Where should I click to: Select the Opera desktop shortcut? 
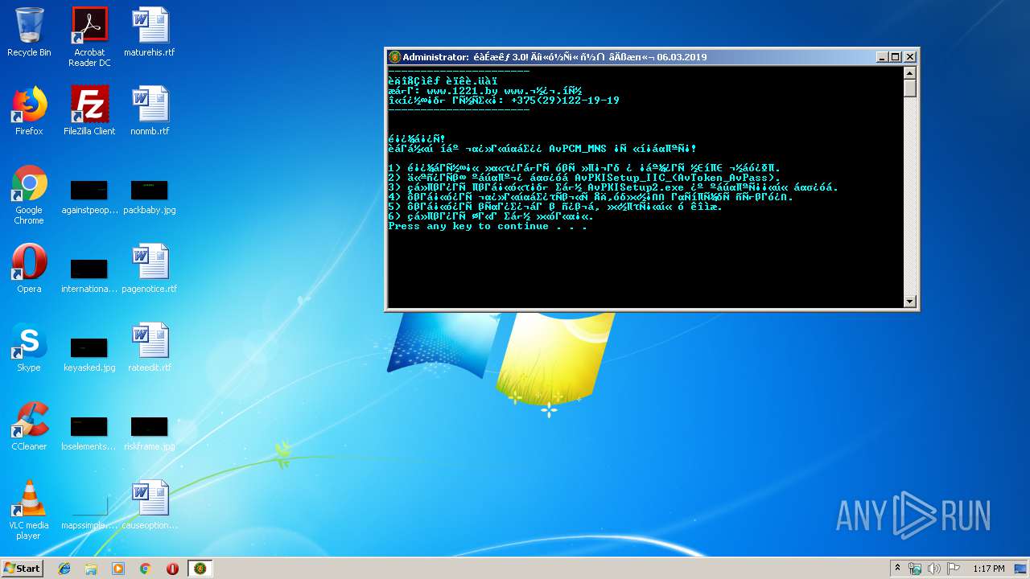(29, 269)
